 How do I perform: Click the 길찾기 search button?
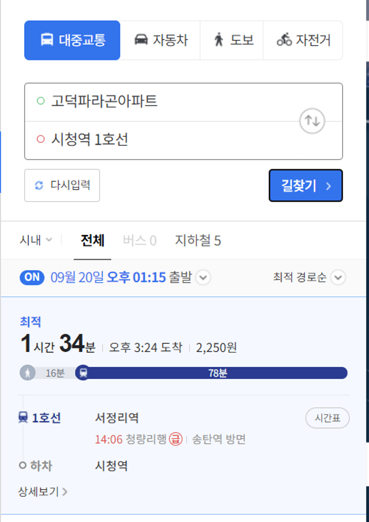pyautogui.click(x=306, y=186)
